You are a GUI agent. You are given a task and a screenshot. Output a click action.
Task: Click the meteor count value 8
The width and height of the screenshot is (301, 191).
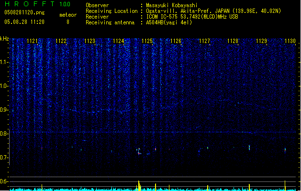(68, 22)
